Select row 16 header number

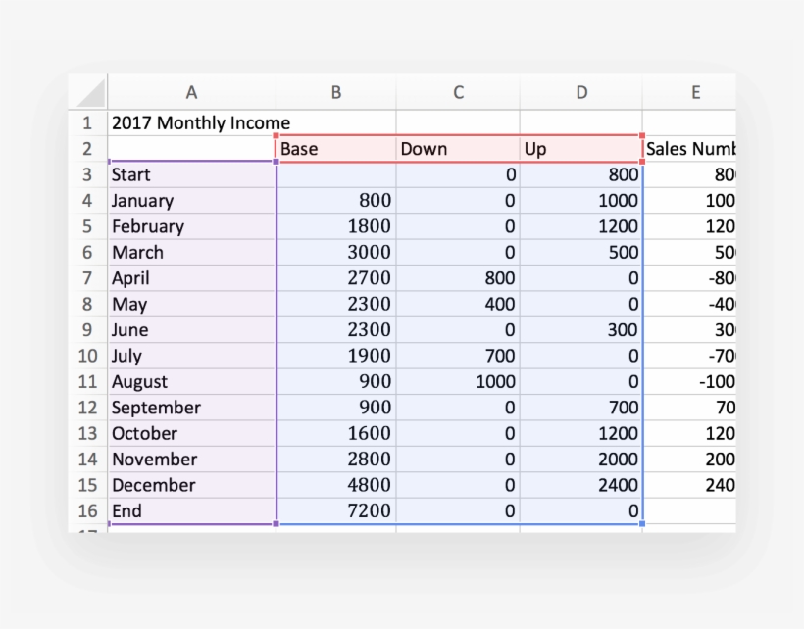pos(87,510)
